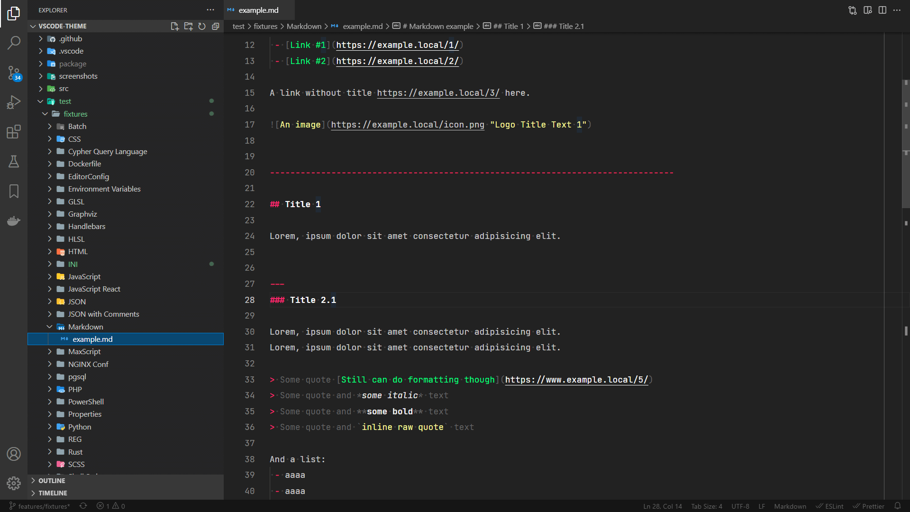
Task: Open the Bookmarks view in activity bar
Action: [14, 191]
